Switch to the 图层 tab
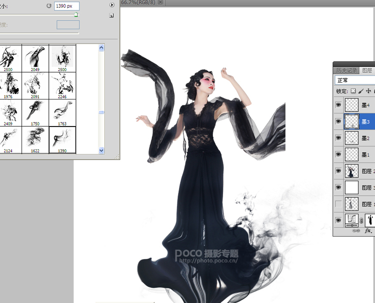This screenshot has width=375, height=303. pos(367,70)
